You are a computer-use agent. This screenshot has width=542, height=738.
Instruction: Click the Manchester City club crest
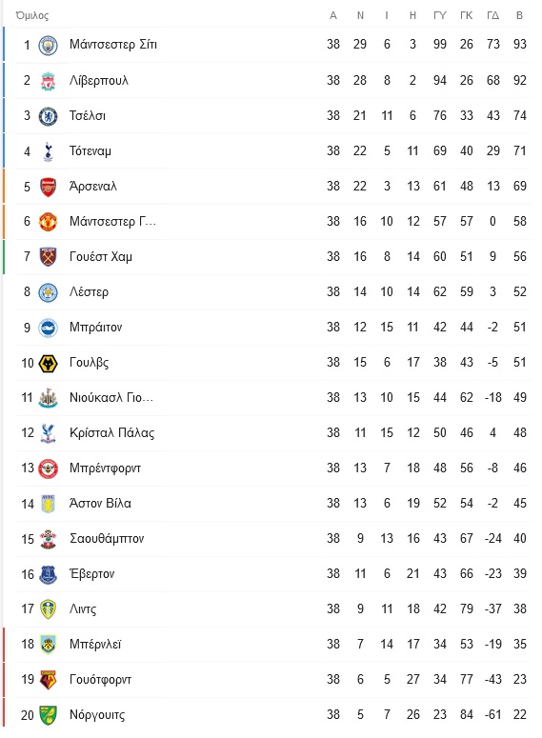click(x=48, y=45)
